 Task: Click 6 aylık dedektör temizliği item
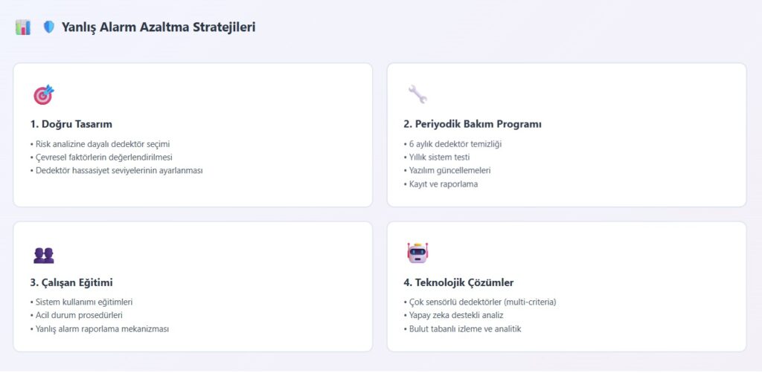point(454,143)
